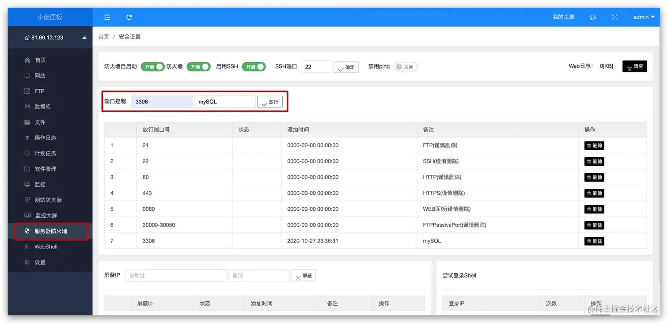This screenshot has width=668, height=323.
Task: Delete the HTTP port 80 rule
Action: click(594, 177)
